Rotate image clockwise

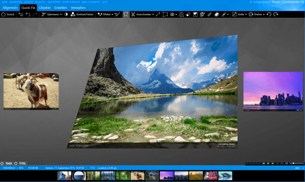coord(276,14)
